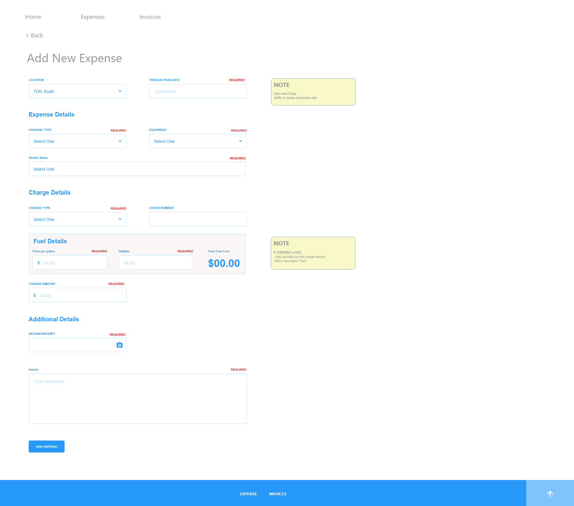This screenshot has height=506, width=574.
Task: Click the Invoices footer link
Action: click(277, 494)
